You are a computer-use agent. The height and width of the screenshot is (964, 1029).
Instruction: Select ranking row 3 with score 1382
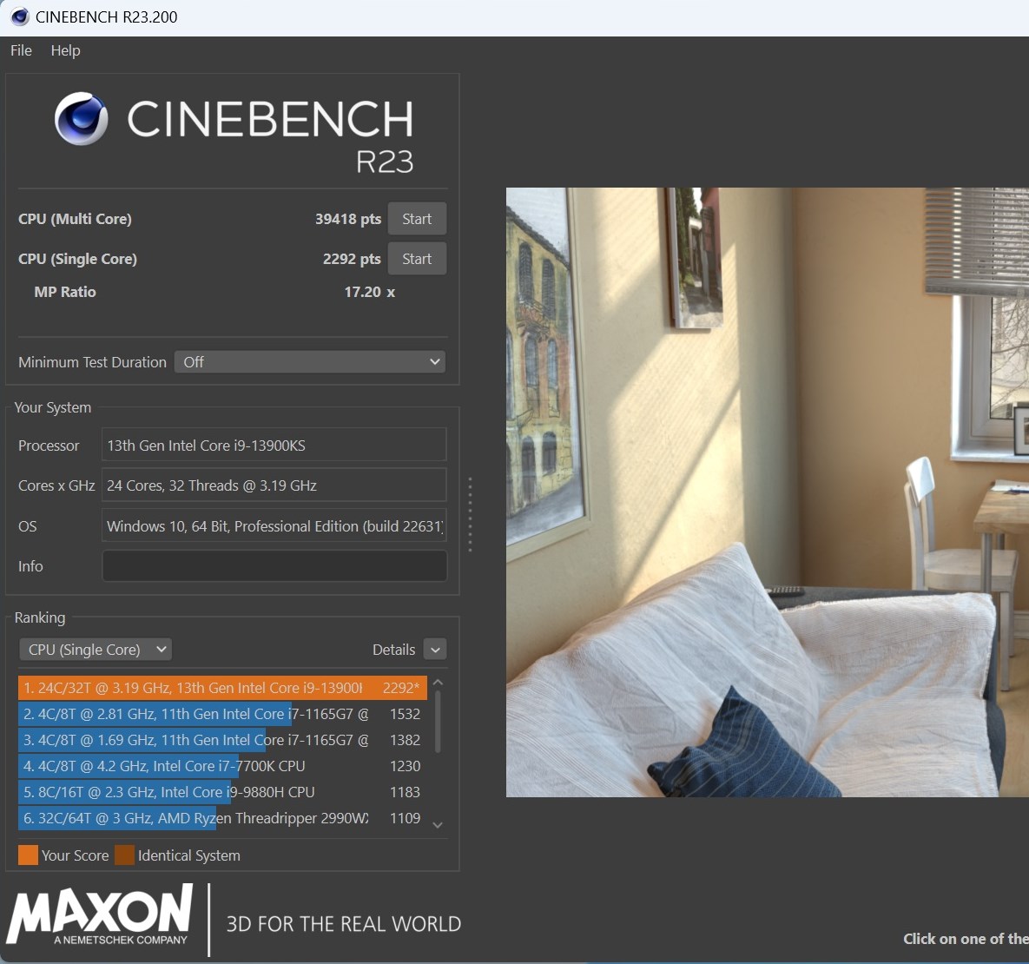[x=222, y=740]
